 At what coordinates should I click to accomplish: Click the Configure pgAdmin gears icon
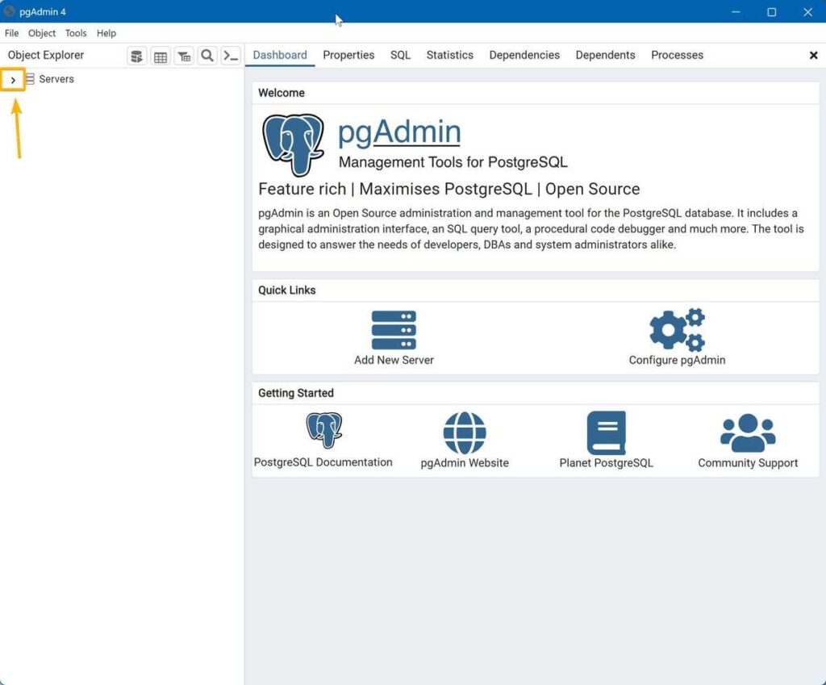[x=677, y=330]
